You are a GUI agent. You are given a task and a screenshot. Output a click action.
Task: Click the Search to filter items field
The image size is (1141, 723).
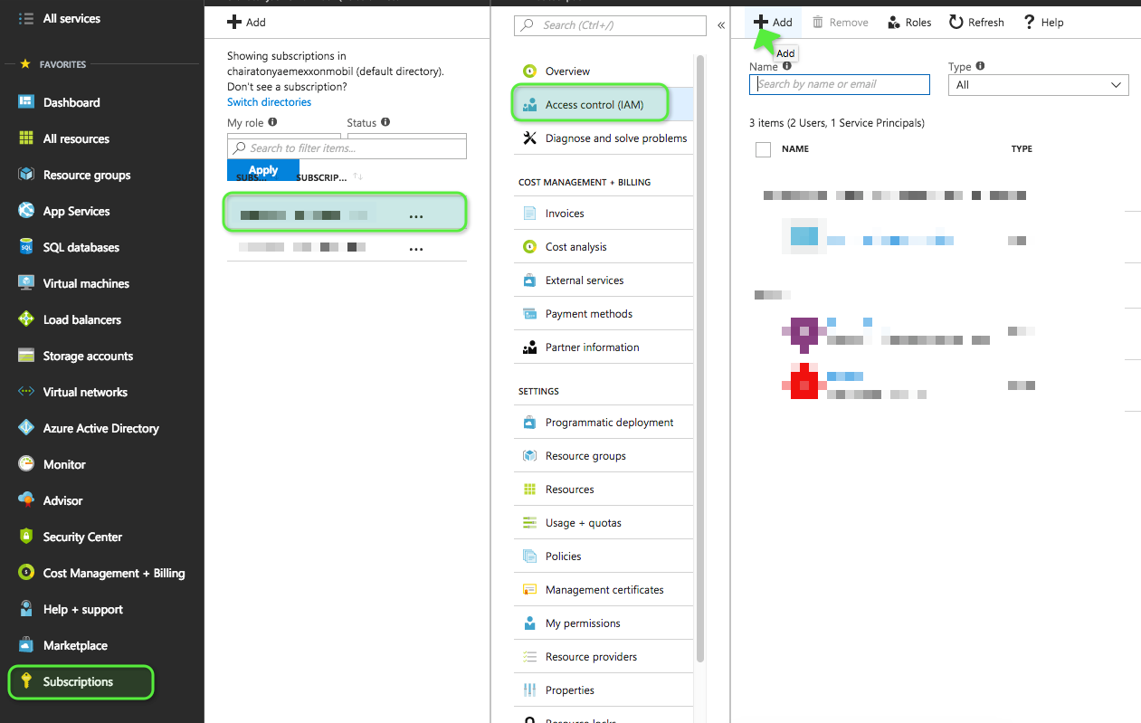(347, 148)
